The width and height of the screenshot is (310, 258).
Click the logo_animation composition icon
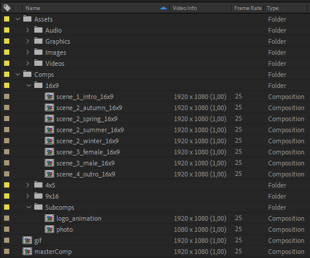pos(49,218)
